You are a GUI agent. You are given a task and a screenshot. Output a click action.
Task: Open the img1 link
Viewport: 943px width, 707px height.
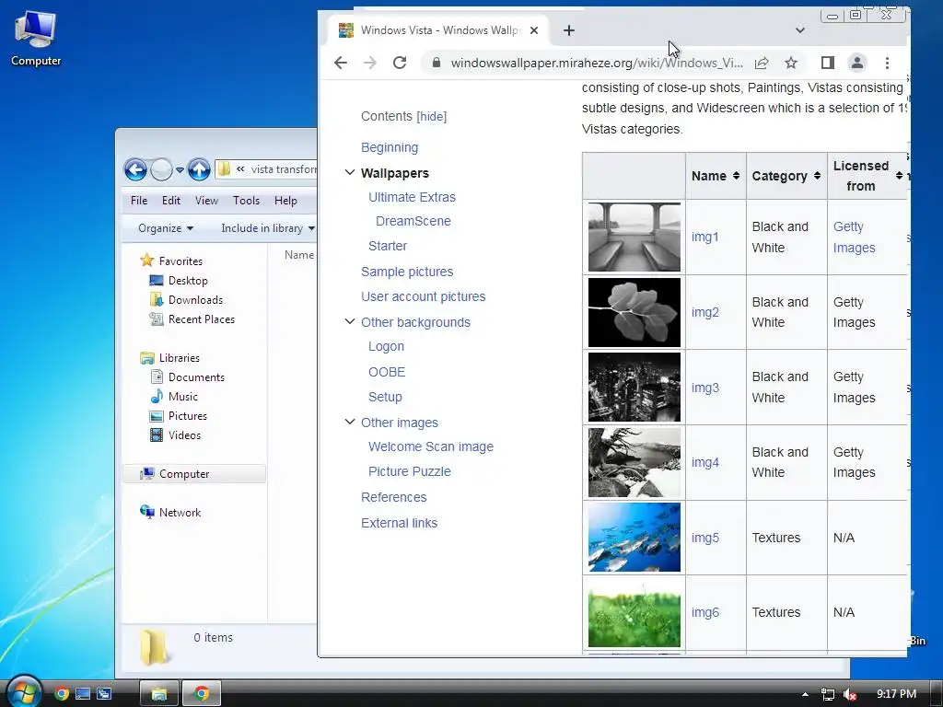[x=704, y=237]
